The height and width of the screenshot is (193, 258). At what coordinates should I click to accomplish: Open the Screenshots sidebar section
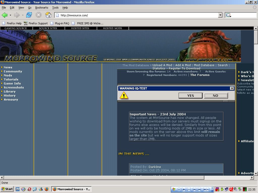12,87
